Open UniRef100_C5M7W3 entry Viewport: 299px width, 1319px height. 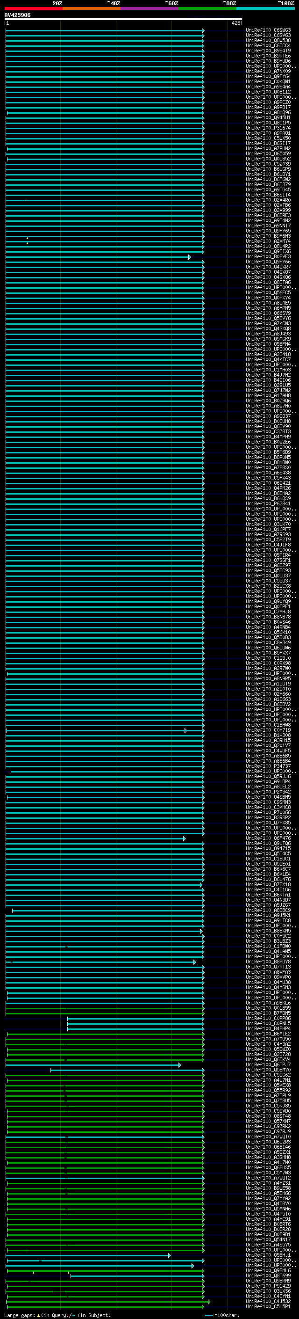coord(268,1173)
